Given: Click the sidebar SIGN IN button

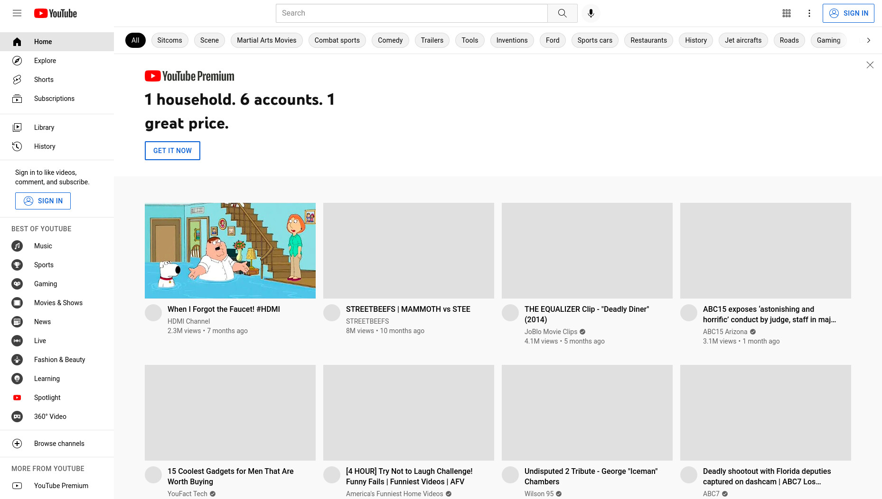Looking at the screenshot, I should [x=43, y=201].
